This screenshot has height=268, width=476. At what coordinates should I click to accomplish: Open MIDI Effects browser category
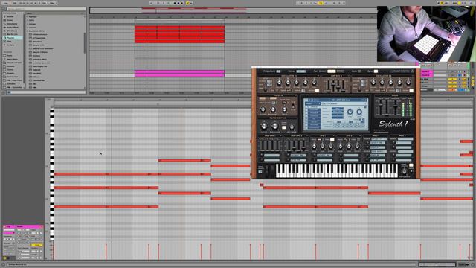pos(12,31)
